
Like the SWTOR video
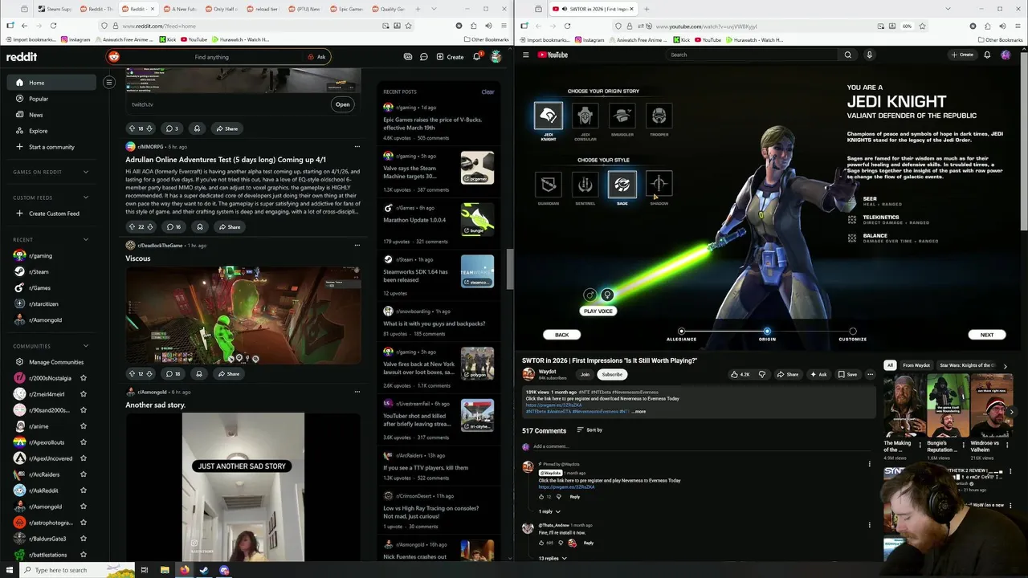point(740,374)
